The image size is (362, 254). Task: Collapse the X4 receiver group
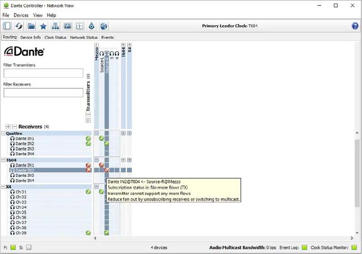pos(3,187)
